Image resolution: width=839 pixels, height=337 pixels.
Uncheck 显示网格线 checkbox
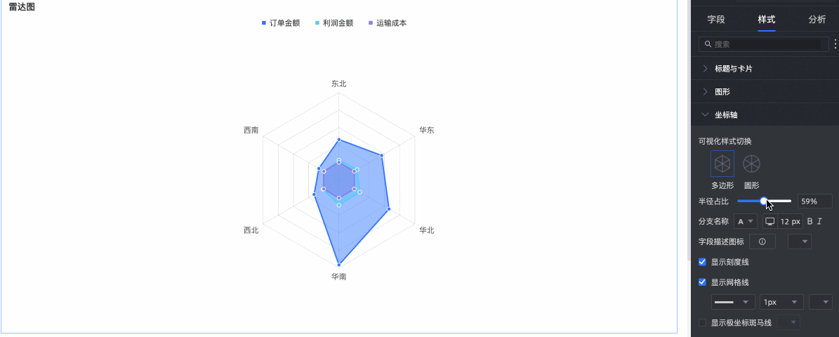tap(703, 282)
